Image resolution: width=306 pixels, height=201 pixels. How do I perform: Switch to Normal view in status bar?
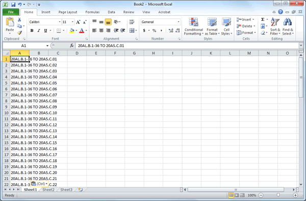point(231,195)
